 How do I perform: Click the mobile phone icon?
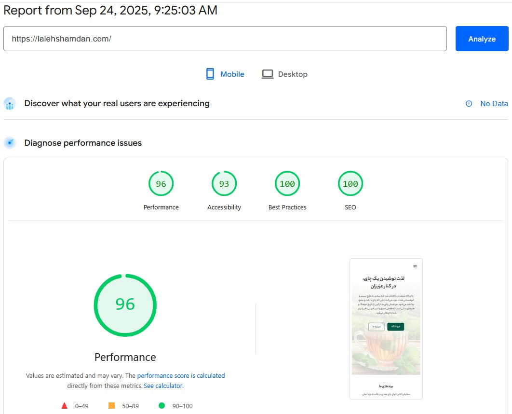point(210,74)
